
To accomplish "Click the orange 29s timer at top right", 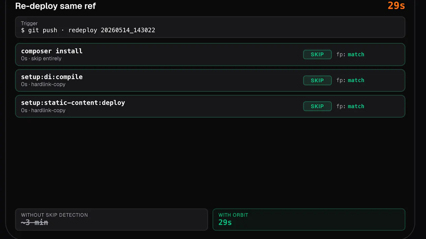I will pyautogui.click(x=396, y=6).
